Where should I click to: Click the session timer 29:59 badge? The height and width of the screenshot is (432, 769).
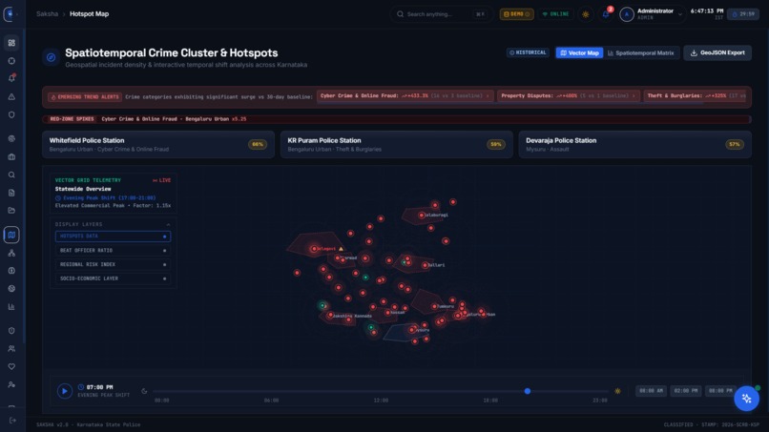[x=743, y=14]
